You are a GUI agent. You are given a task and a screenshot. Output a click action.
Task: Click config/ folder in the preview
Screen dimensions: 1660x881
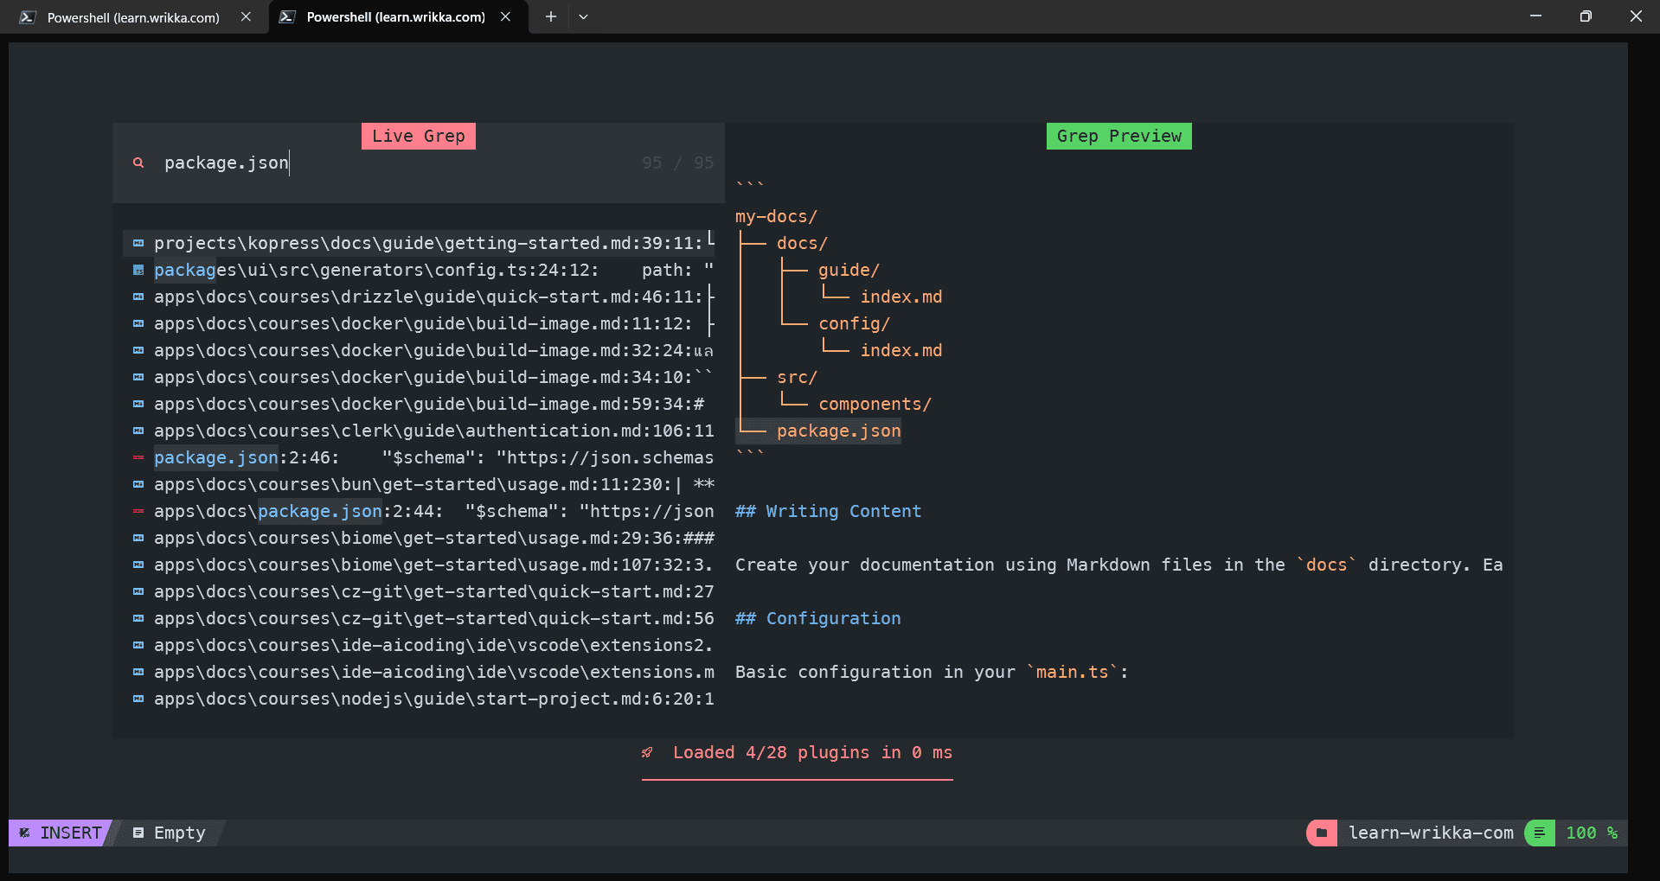click(x=854, y=323)
